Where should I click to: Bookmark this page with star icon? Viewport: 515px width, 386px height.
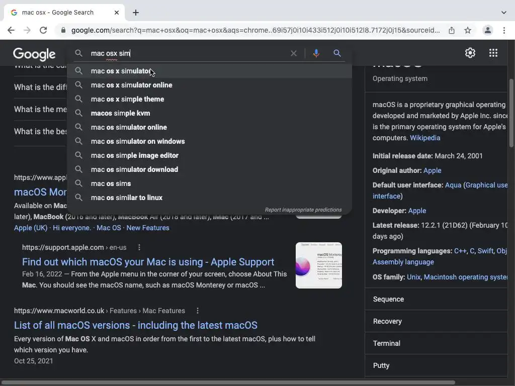pos(468,30)
